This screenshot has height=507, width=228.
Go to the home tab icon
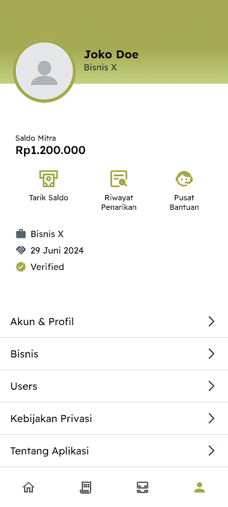coord(28,487)
